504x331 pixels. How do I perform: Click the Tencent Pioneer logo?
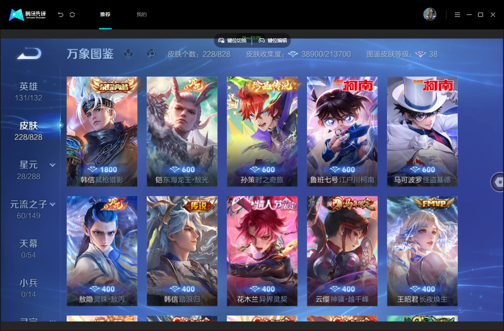[x=28, y=15]
